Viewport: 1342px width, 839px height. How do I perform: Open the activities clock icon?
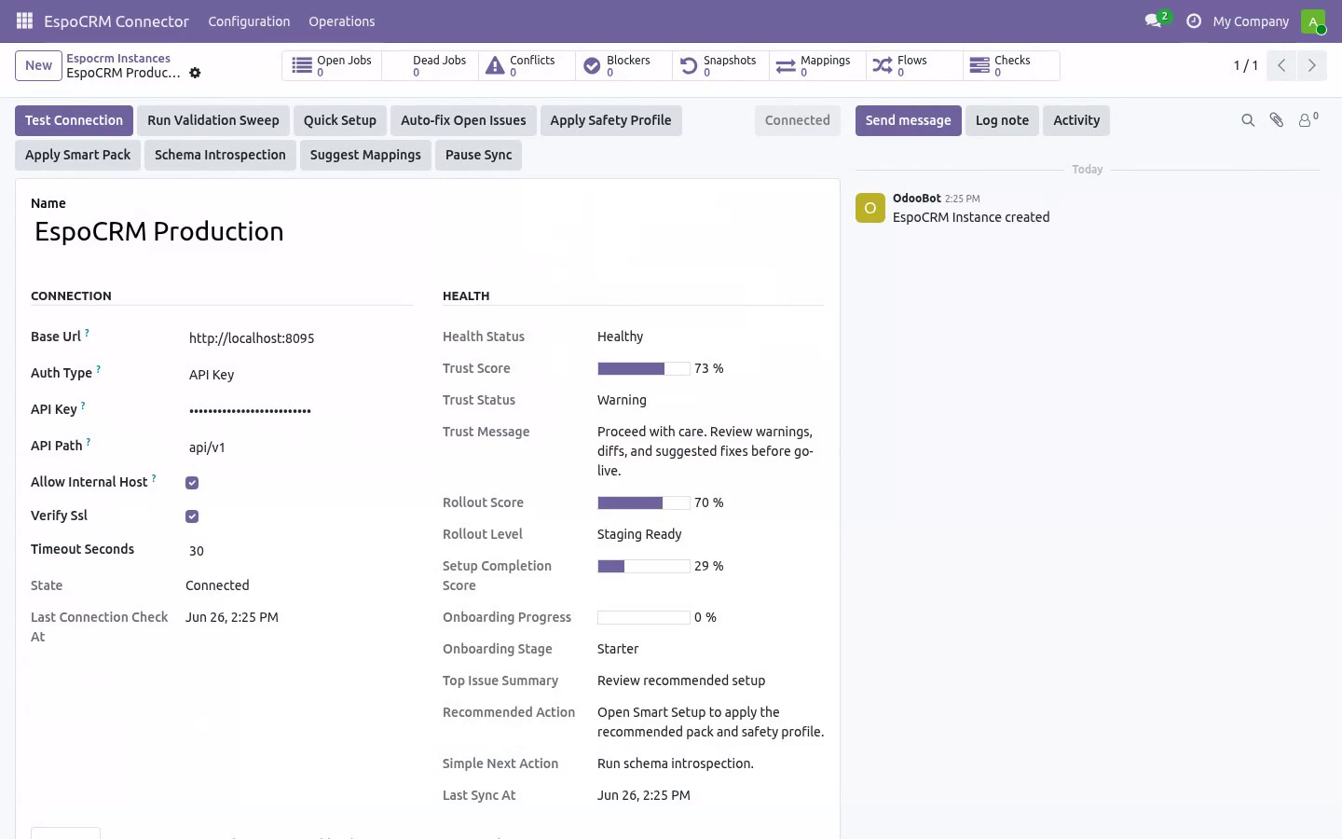point(1194,21)
